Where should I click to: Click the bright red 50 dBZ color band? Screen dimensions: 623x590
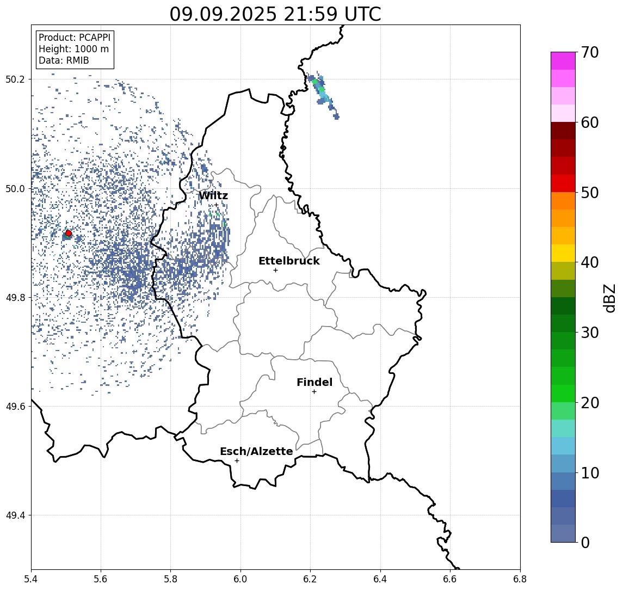pyautogui.click(x=563, y=183)
